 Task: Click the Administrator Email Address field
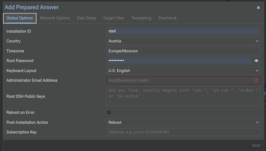tap(183, 81)
